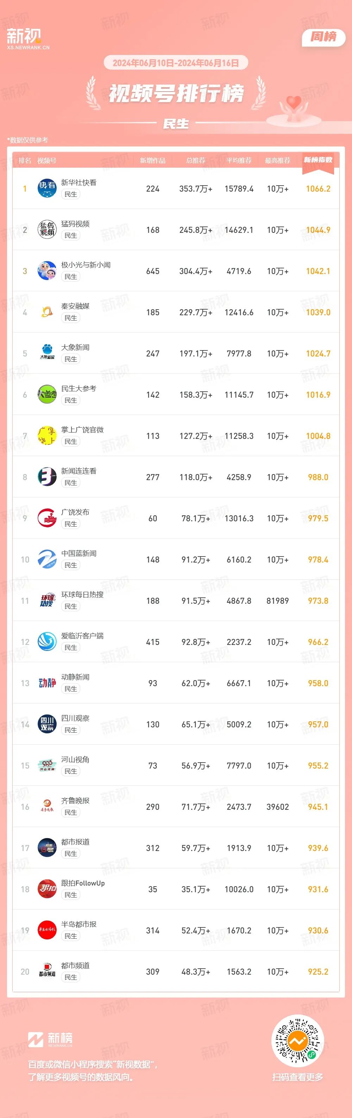Open the 掌上广饶官微 yellow avatar
The width and height of the screenshot is (352, 1118).
click(x=47, y=436)
